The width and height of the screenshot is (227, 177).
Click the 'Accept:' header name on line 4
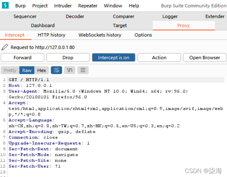[18, 103]
